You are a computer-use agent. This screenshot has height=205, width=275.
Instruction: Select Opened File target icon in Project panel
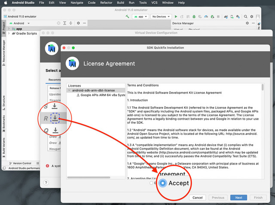(x=58, y=23)
